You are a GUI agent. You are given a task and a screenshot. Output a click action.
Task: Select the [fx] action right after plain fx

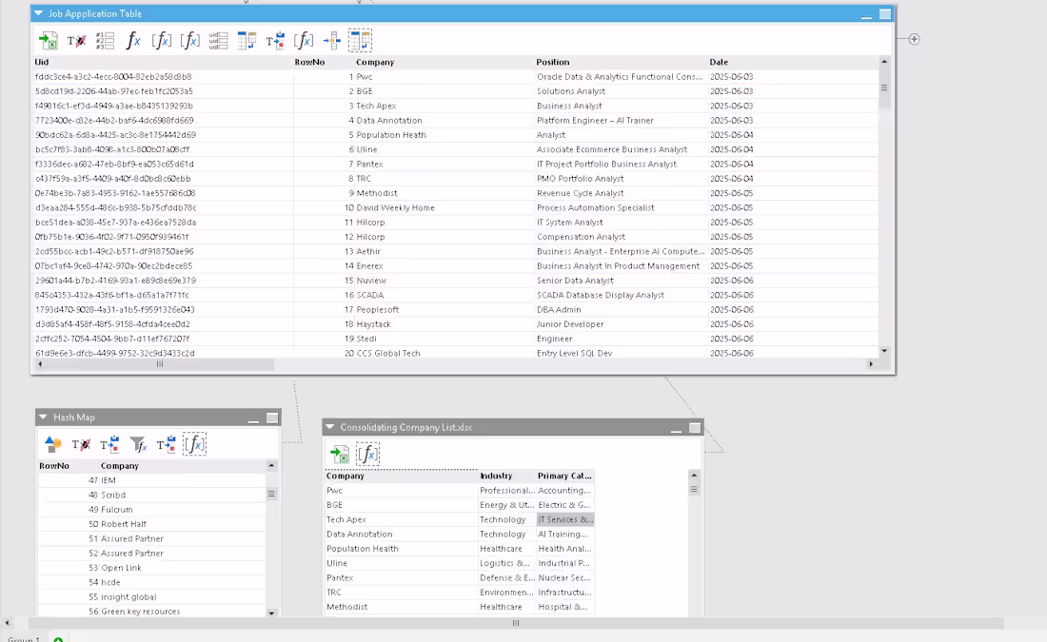click(162, 41)
